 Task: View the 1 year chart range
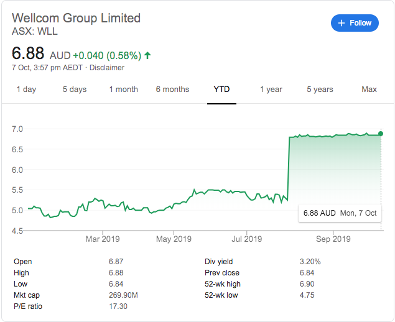(x=271, y=90)
